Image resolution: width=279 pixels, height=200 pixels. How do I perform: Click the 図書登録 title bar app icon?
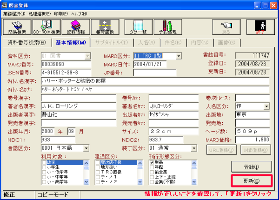coord(4,5)
